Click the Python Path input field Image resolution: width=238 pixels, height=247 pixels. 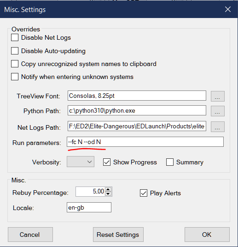(137, 110)
